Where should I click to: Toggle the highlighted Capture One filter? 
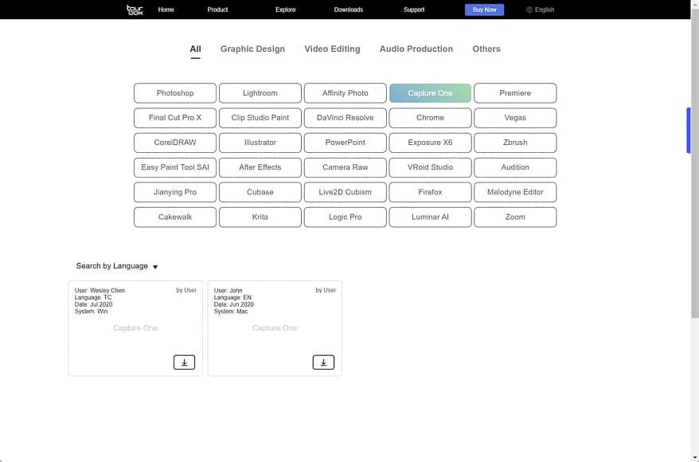pyautogui.click(x=430, y=93)
